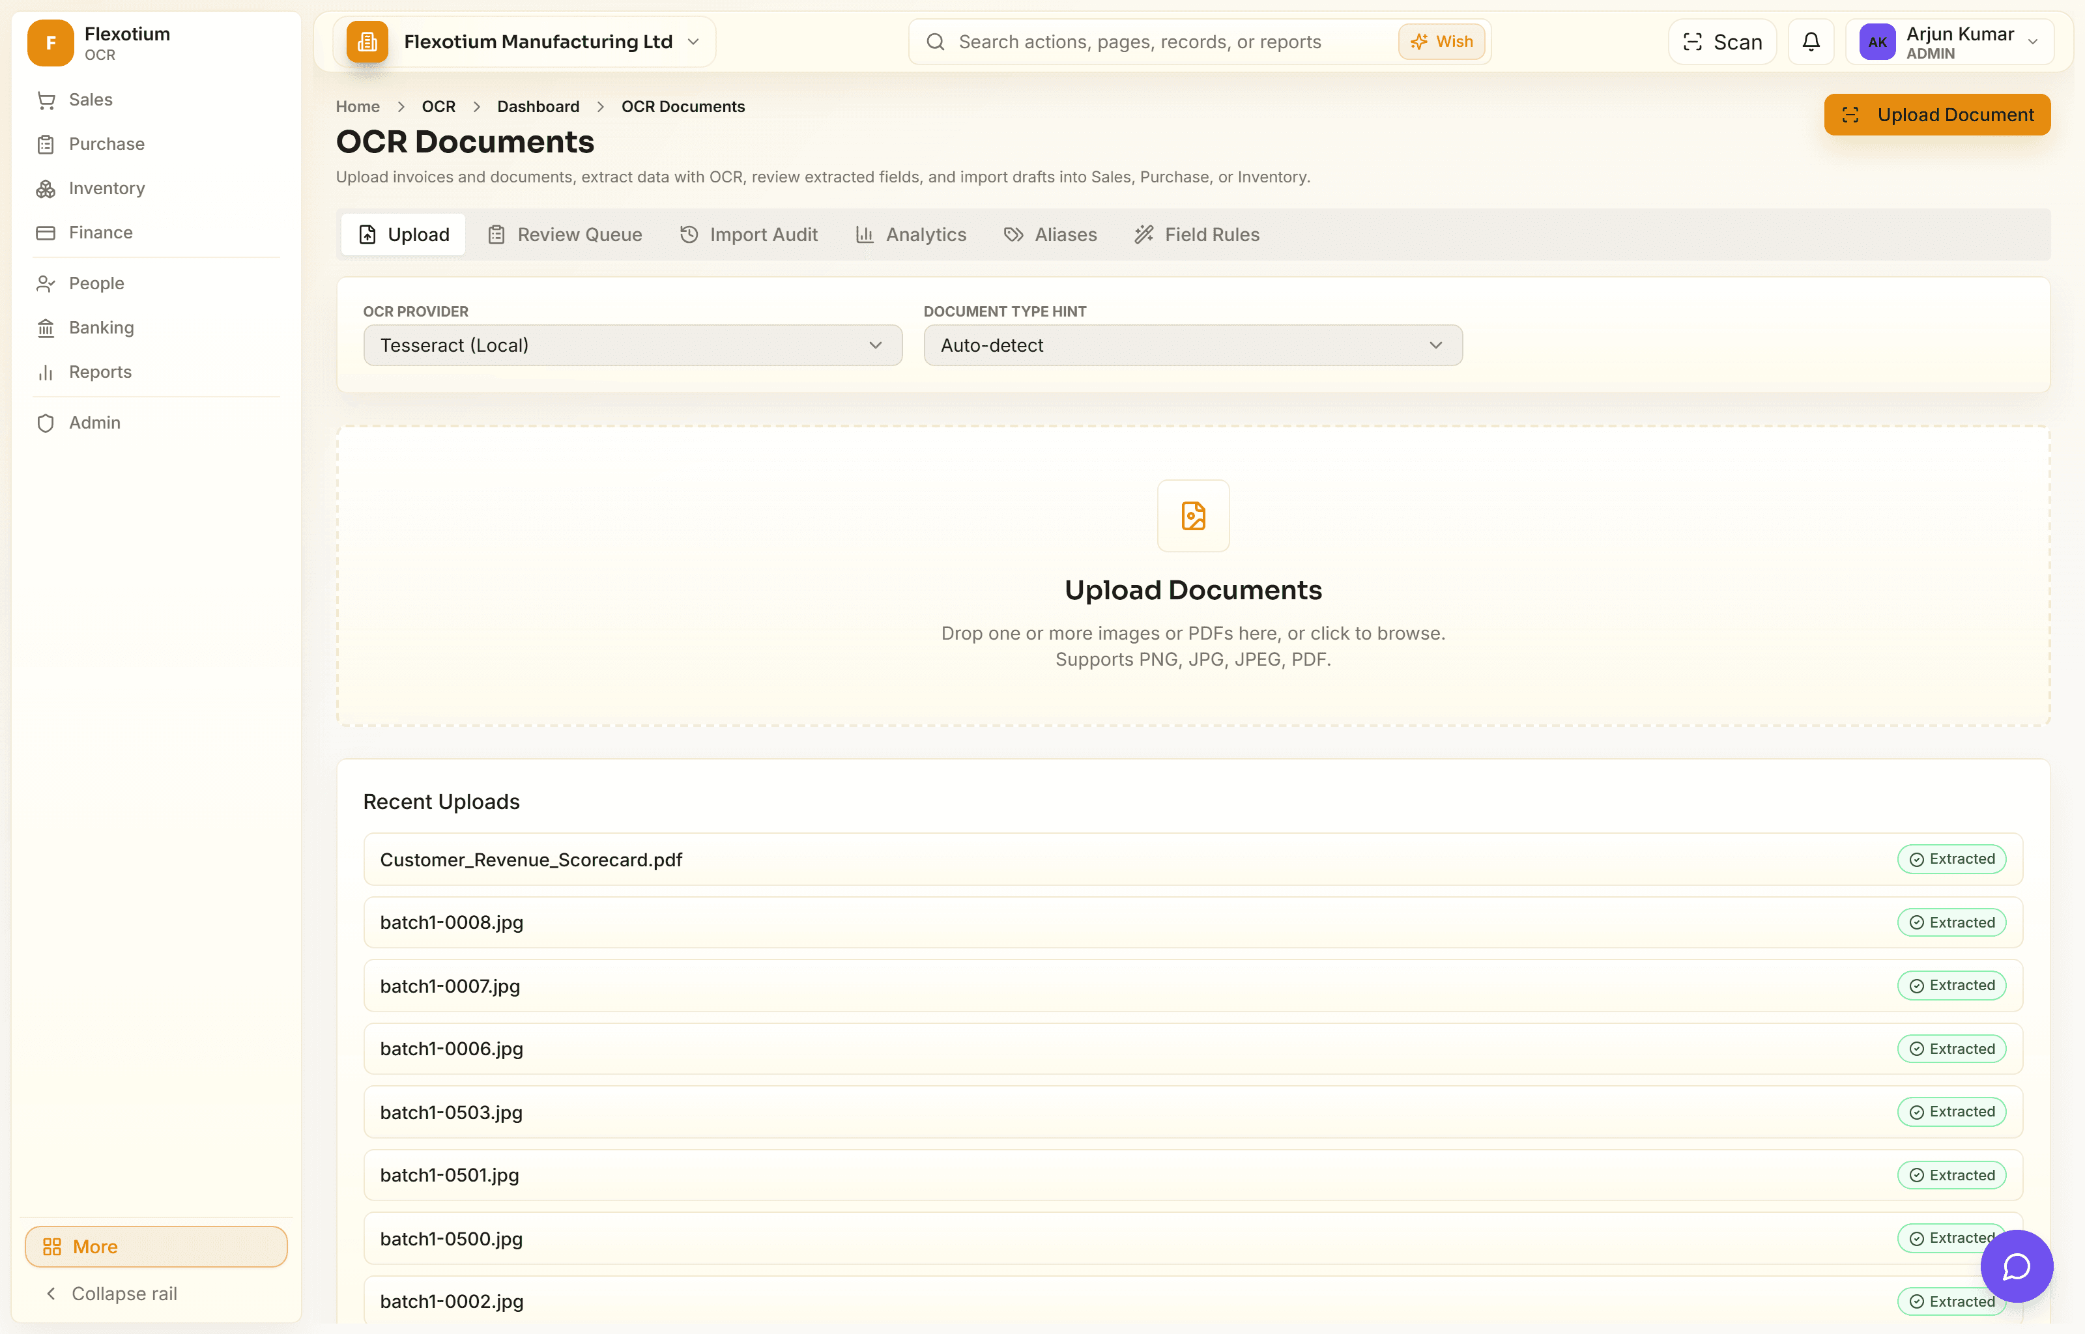The image size is (2085, 1334).
Task: Switch to the Upload tab
Action: (403, 234)
